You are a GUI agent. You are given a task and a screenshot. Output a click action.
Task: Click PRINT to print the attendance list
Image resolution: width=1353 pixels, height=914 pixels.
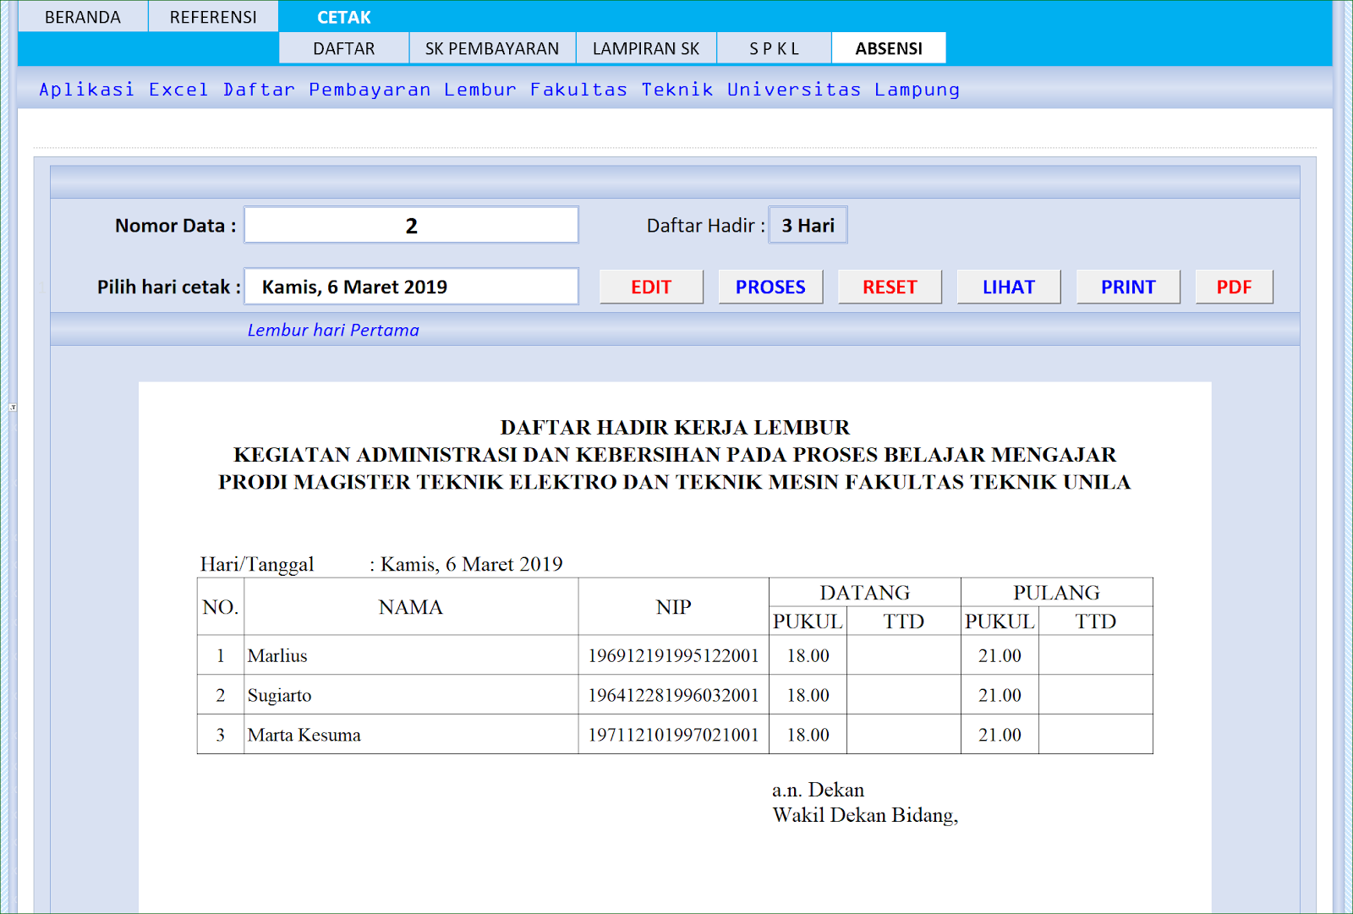(1127, 287)
